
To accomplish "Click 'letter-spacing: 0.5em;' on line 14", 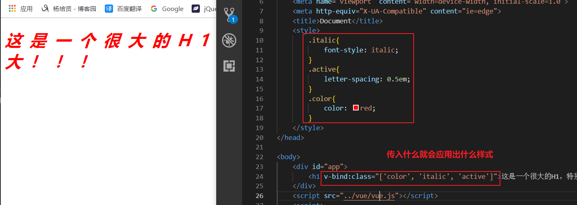I will 367,79.
